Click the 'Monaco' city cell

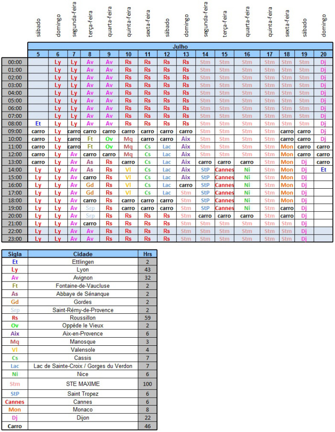tap(83, 409)
